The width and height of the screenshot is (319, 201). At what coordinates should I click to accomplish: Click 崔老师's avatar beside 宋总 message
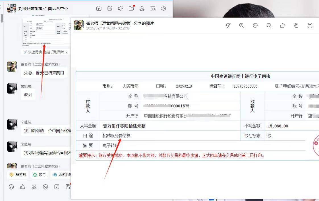12,67
